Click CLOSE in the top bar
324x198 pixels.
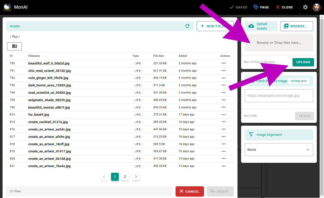[x=284, y=7]
